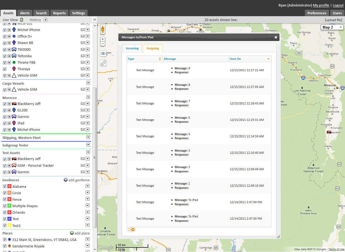345x252 pixels.
Task: Collapse the left sidebar with double arrow
Action: tap(95, 20)
